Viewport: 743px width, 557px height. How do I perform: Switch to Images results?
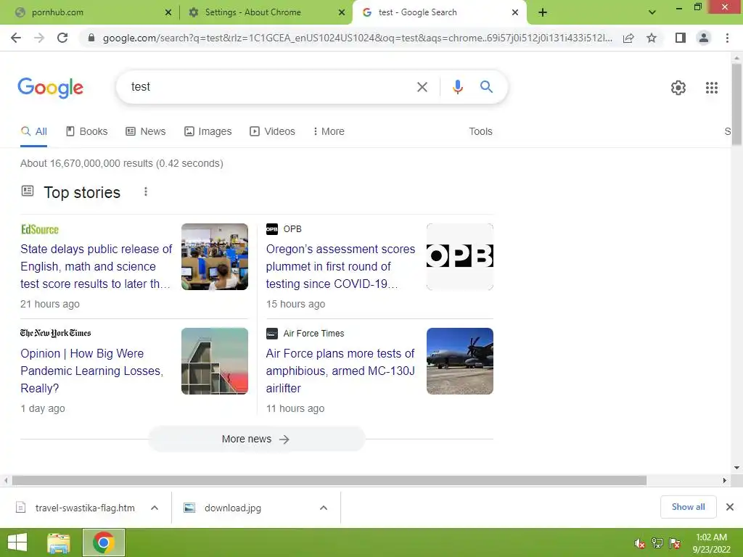pyautogui.click(x=208, y=131)
